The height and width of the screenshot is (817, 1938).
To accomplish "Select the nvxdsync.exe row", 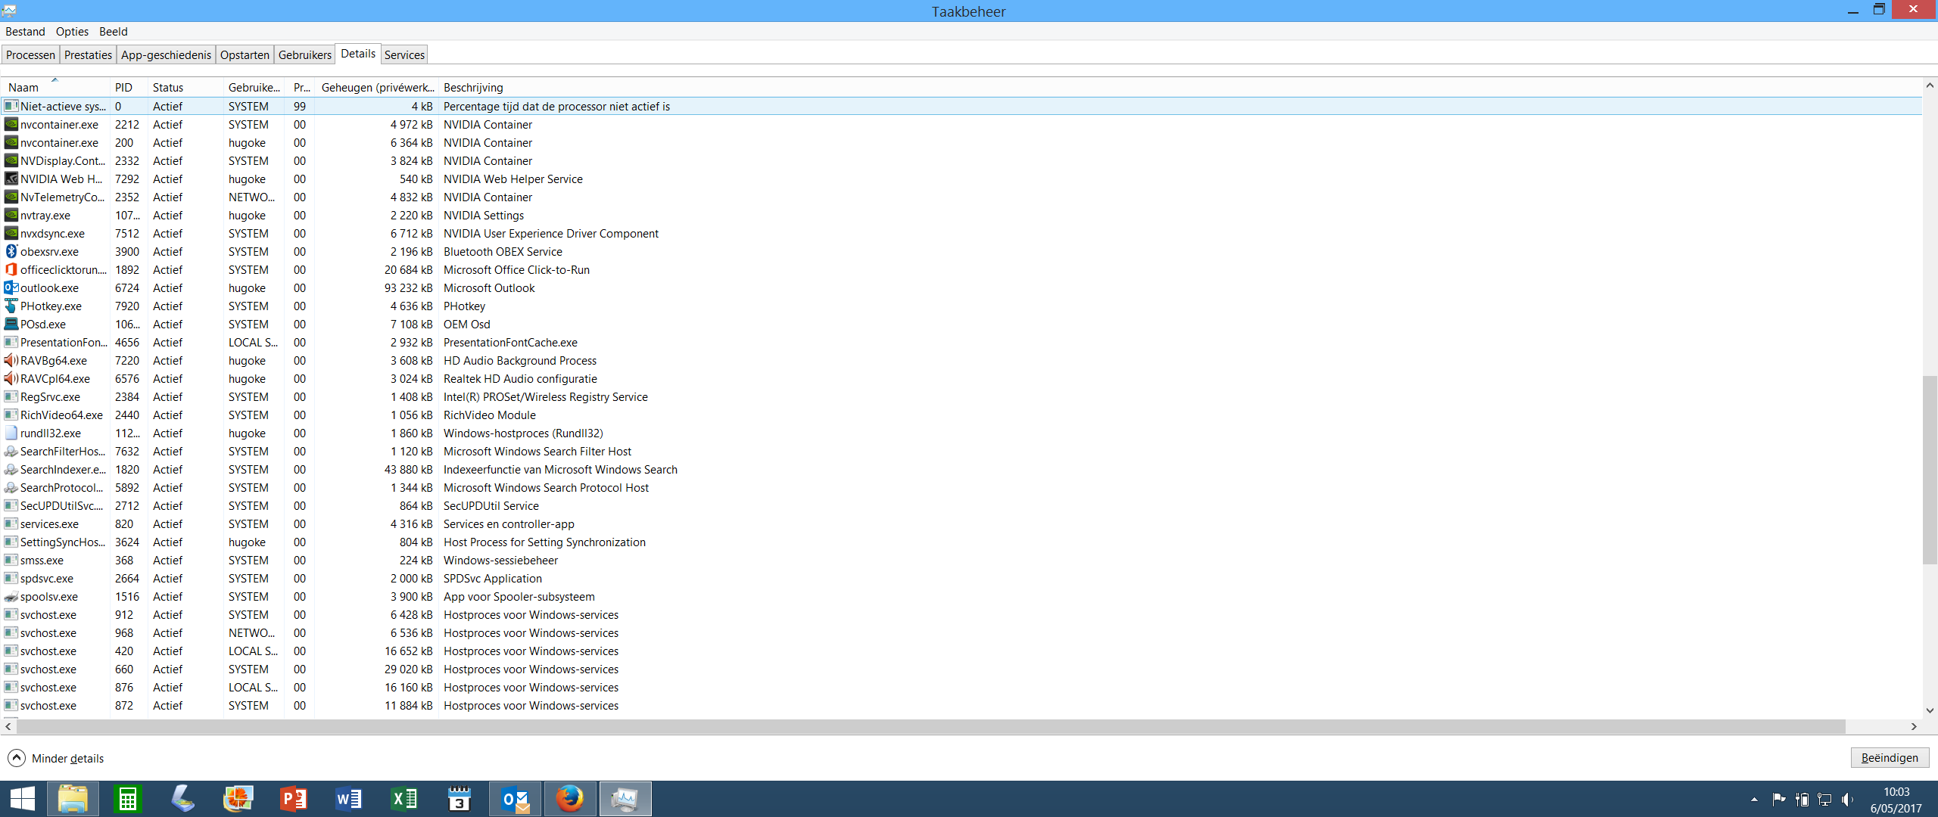I will [961, 233].
